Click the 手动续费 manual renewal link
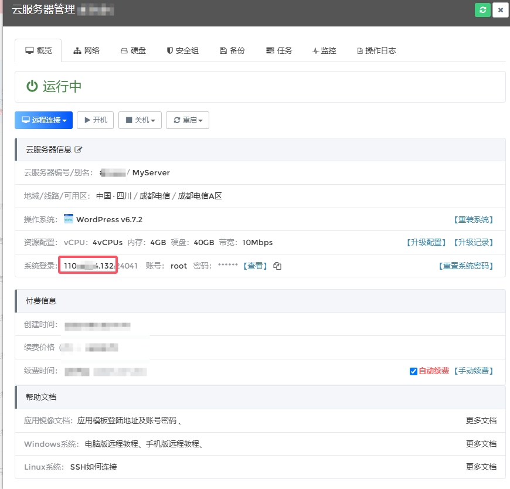 473,371
